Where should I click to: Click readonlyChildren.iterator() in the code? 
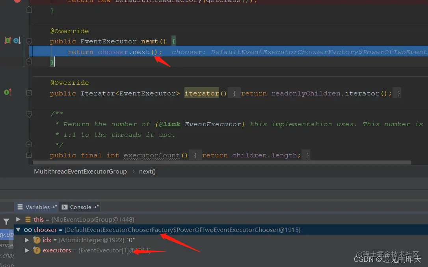click(329, 93)
